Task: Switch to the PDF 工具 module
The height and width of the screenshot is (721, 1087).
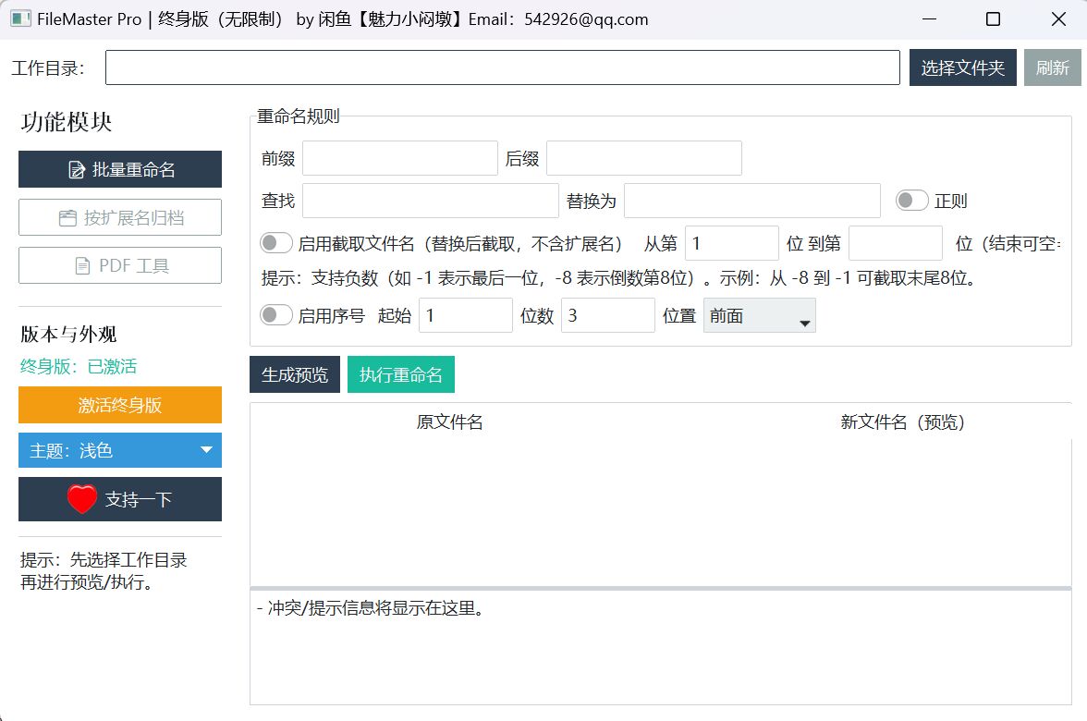Action: point(119,265)
